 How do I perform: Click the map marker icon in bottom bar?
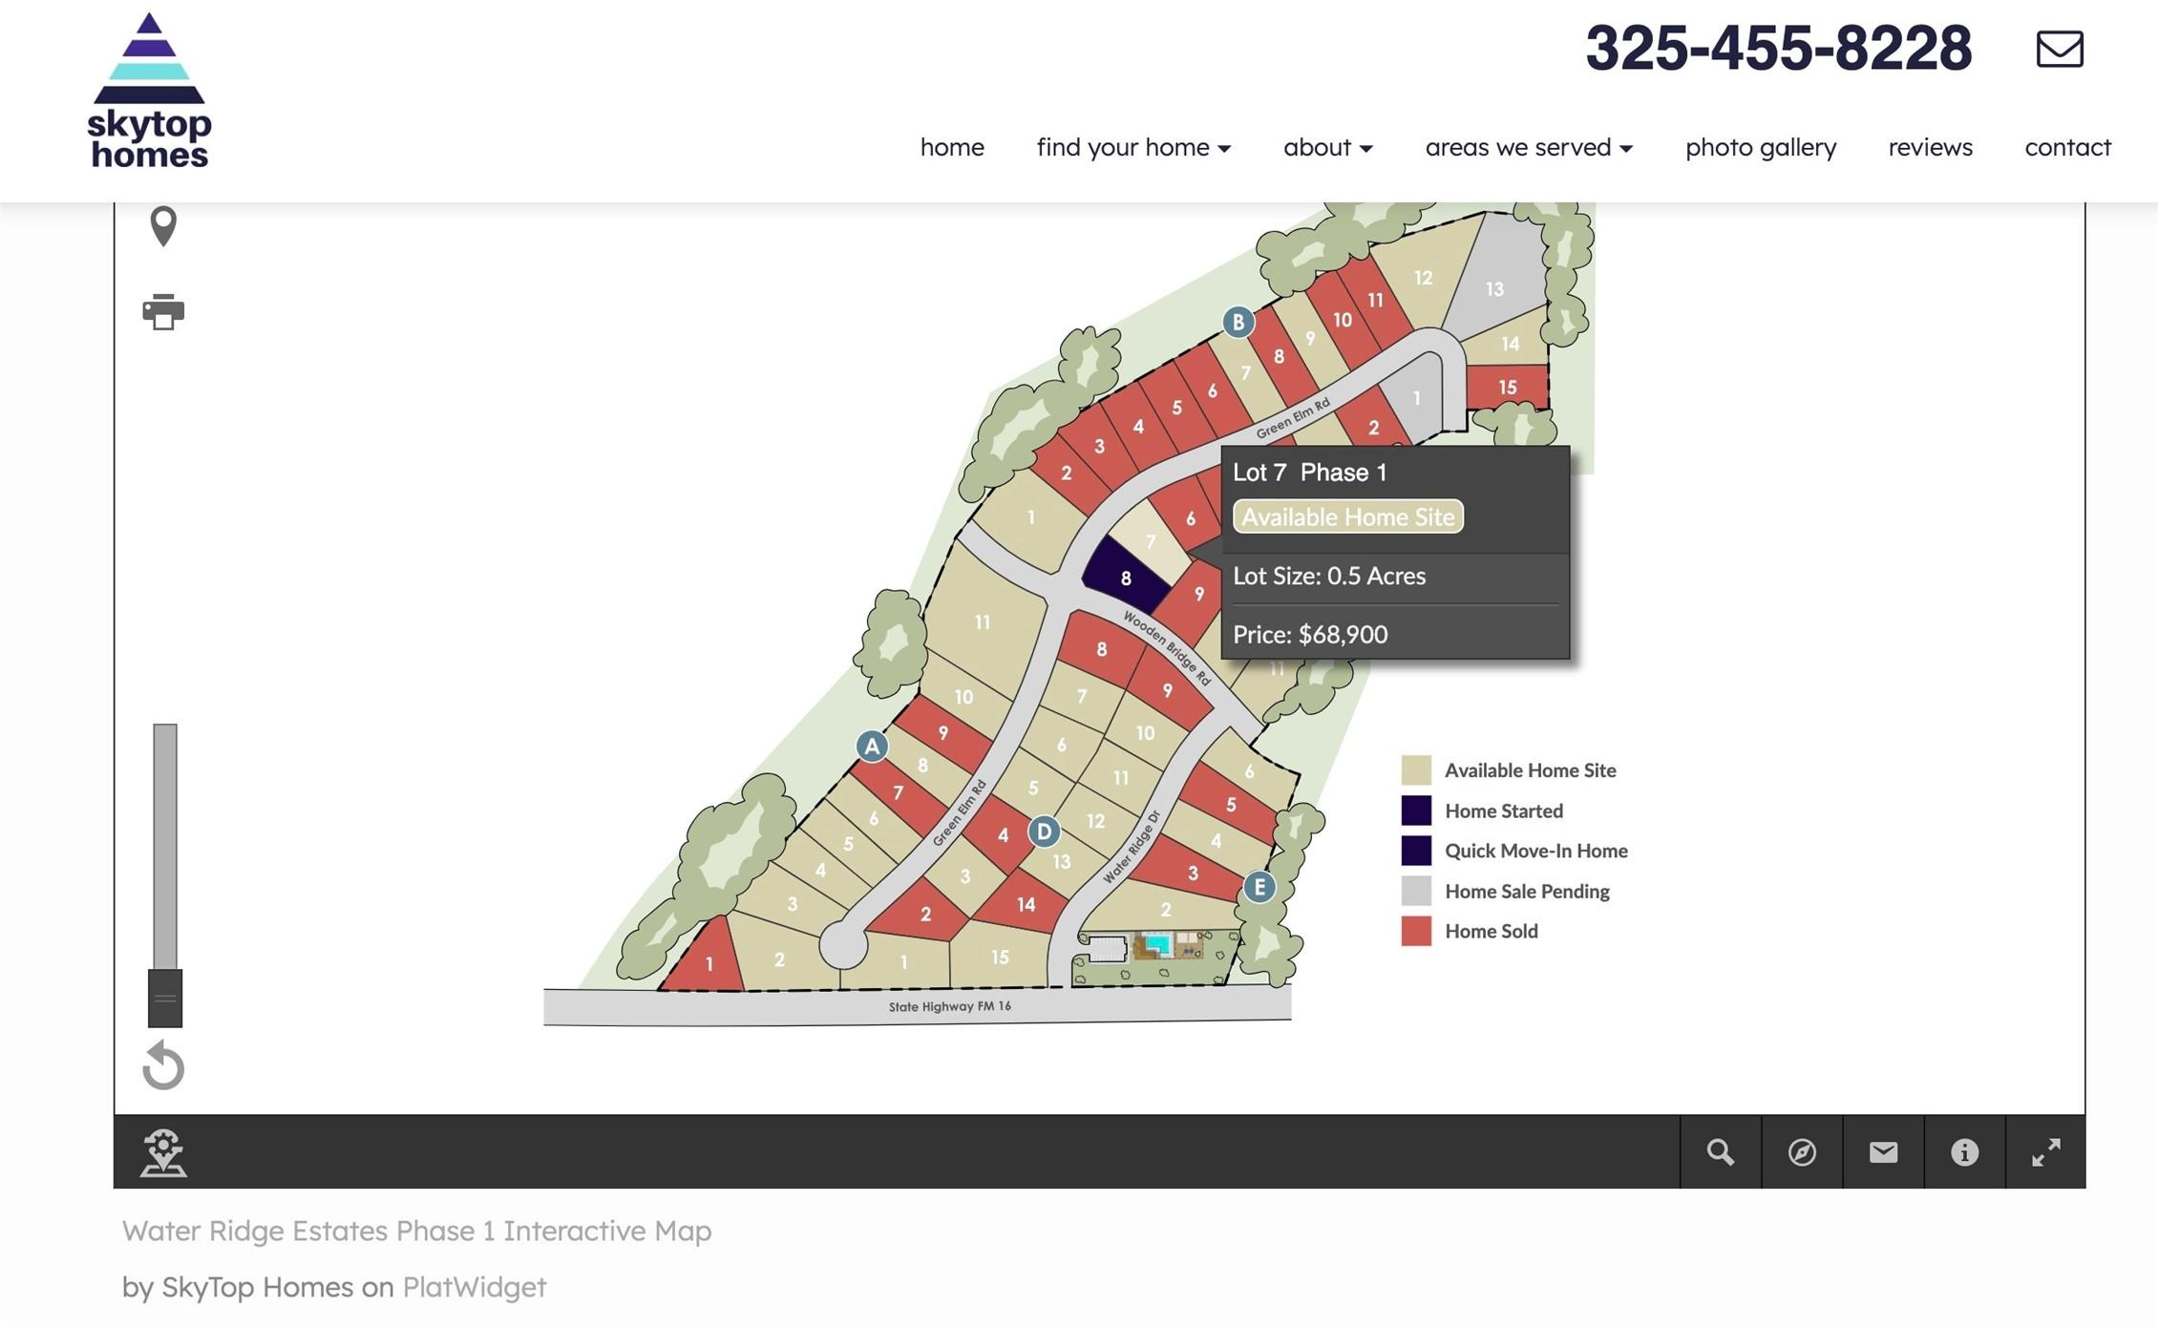[163, 1152]
